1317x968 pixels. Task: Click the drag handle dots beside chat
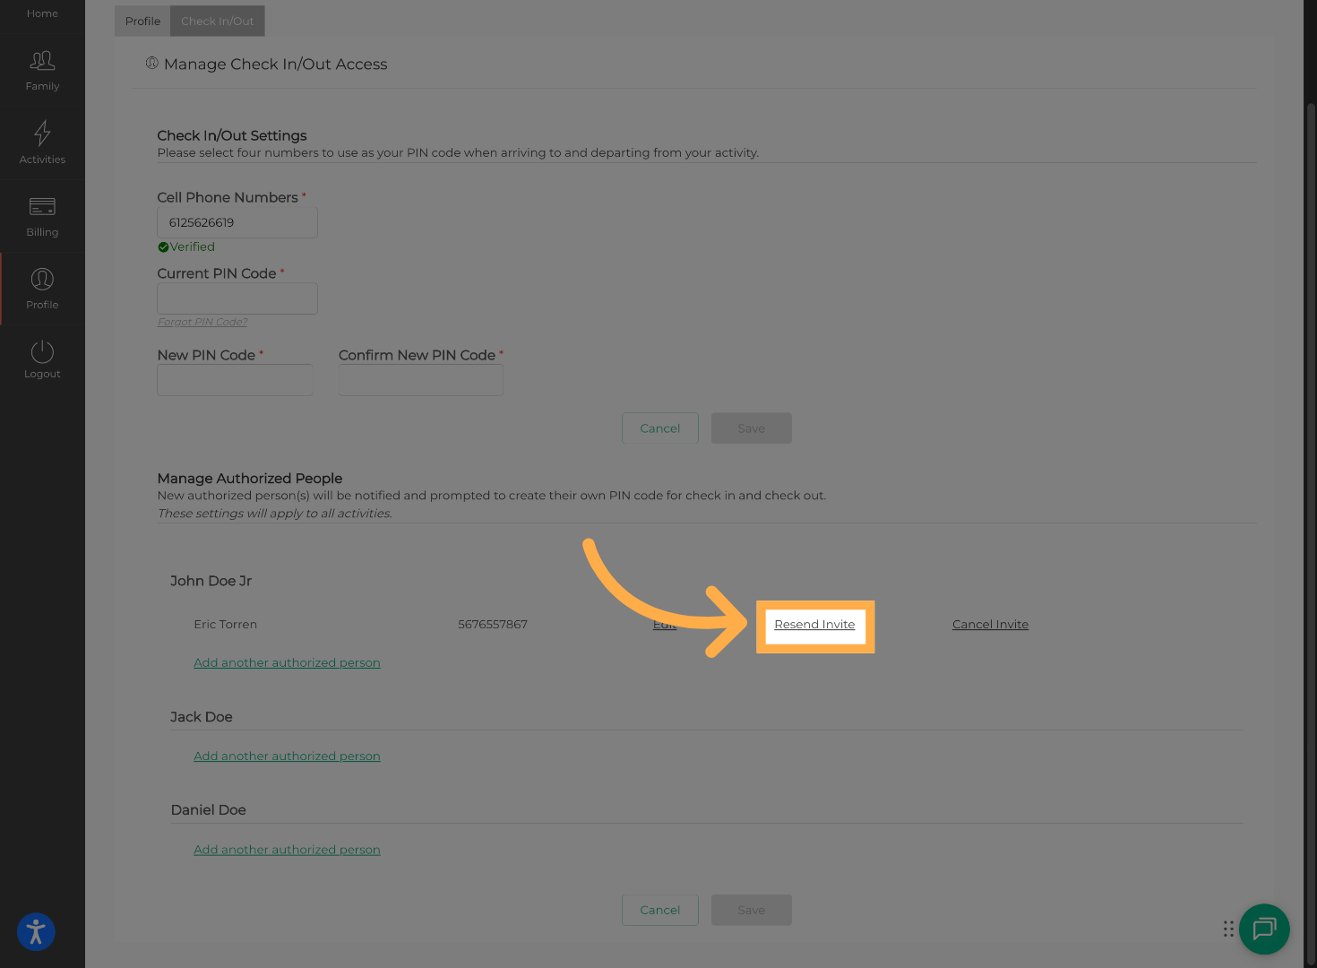click(1228, 929)
